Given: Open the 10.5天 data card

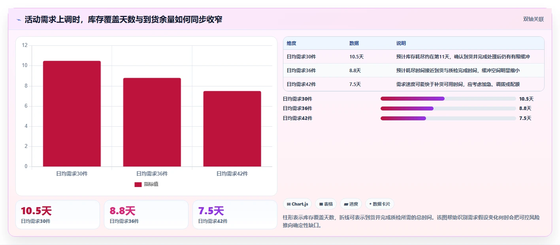Looking at the screenshot, I should click(x=58, y=215).
